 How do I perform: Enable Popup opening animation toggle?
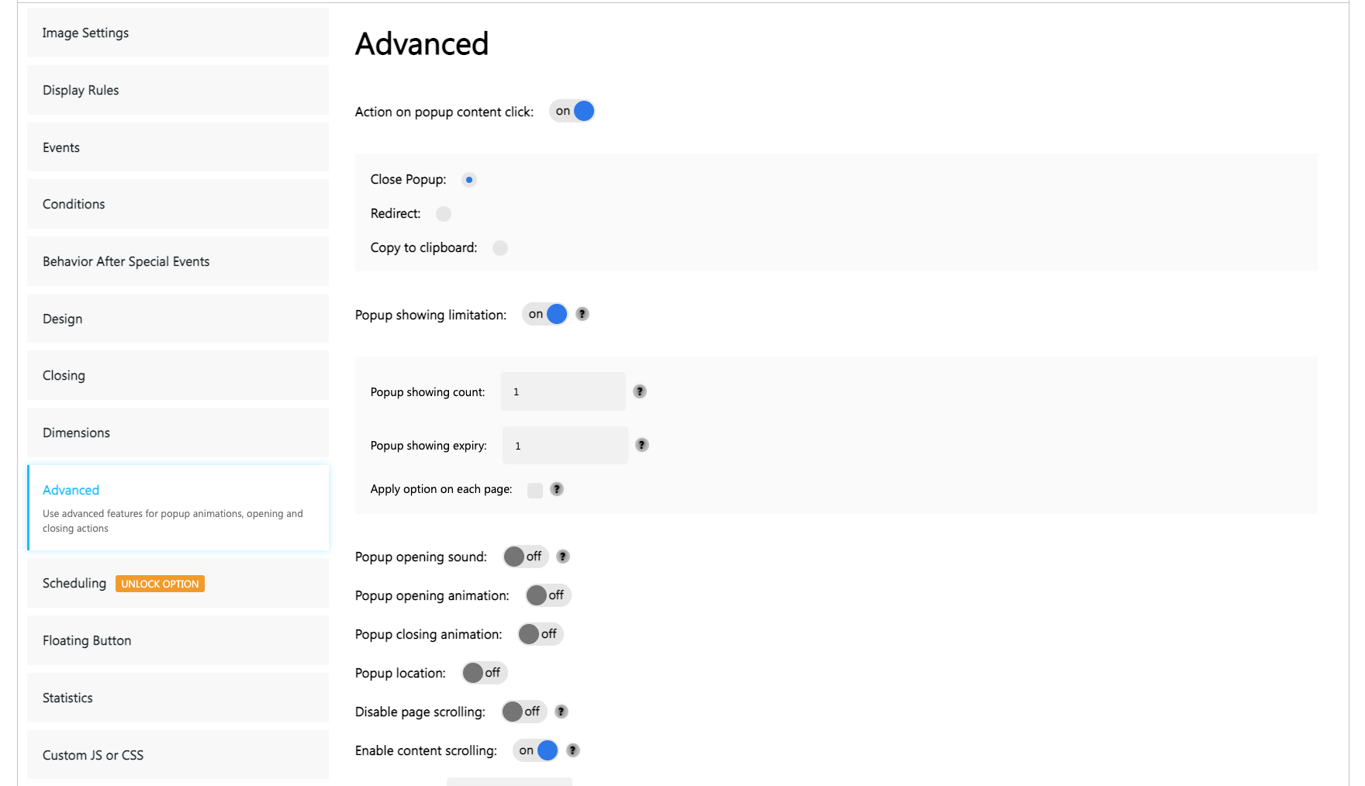click(x=548, y=595)
